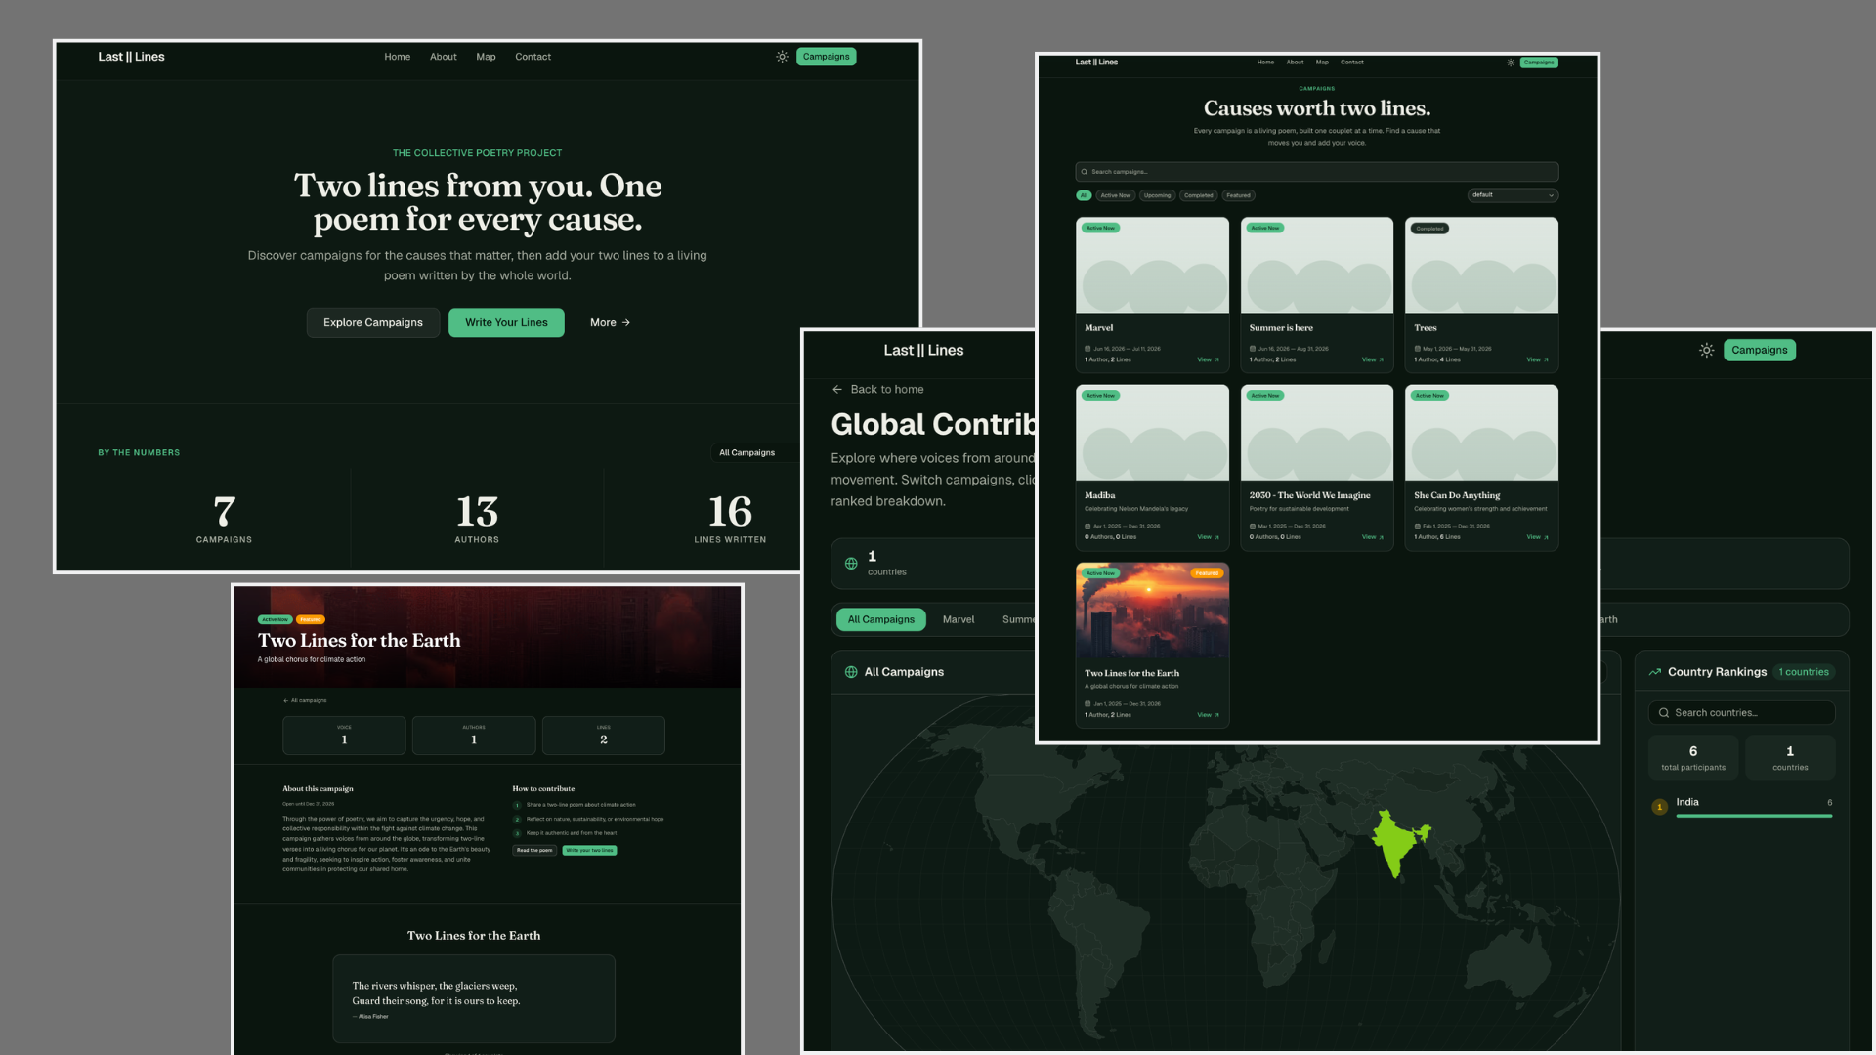
Task: Switch to the Marvel campaign tab
Action: coord(958,619)
